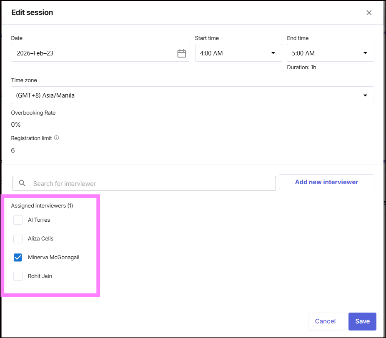Focus the Search for interviewer field
Image resolution: width=386 pixels, height=338 pixels.
144,183
